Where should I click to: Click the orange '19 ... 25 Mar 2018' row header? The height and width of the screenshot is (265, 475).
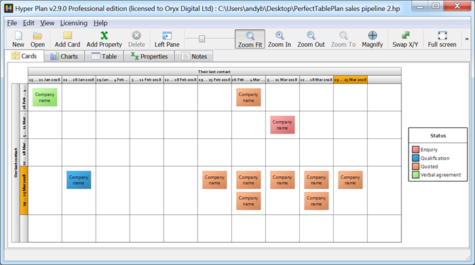pyautogui.click(x=24, y=190)
